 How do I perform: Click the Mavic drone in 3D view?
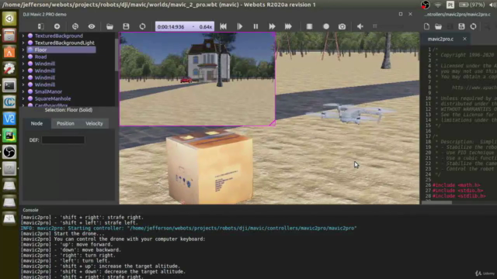(x=353, y=113)
